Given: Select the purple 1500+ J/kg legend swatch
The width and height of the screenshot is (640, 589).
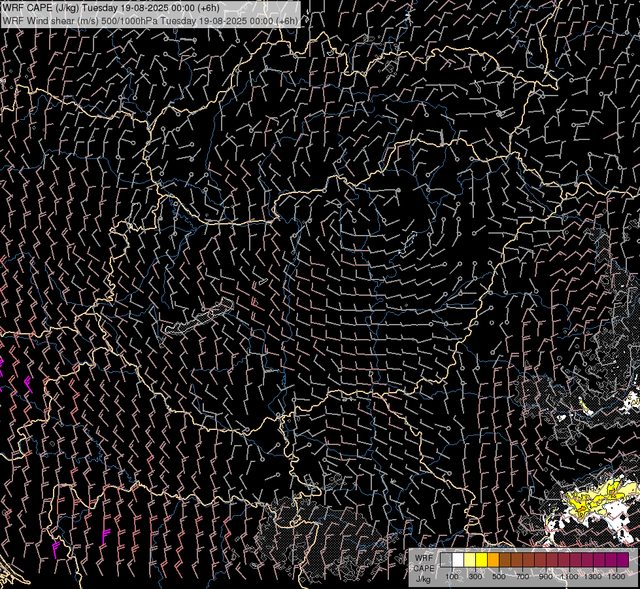Looking at the screenshot, I should [622, 560].
